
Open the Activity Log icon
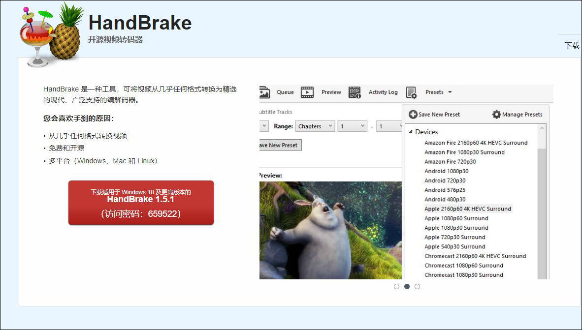coord(354,92)
